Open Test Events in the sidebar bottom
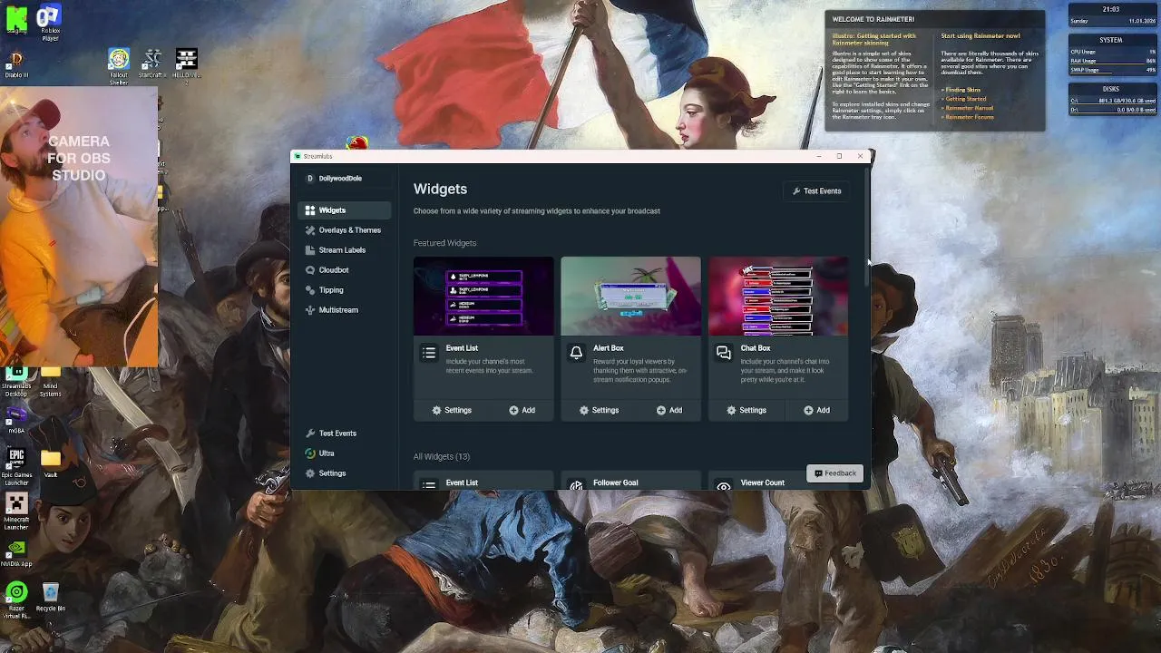The height and width of the screenshot is (653, 1161). [344, 434]
